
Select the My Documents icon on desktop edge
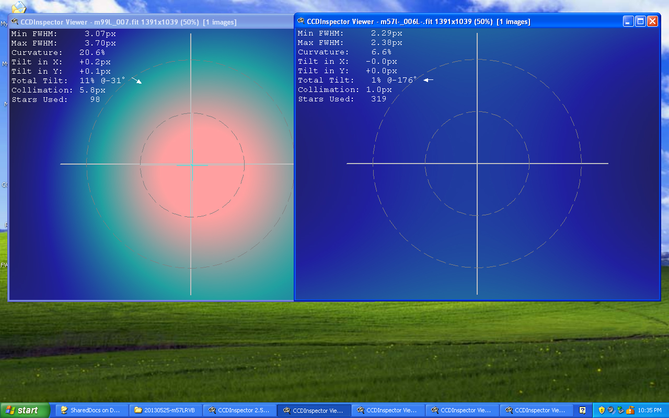[x=4, y=23]
